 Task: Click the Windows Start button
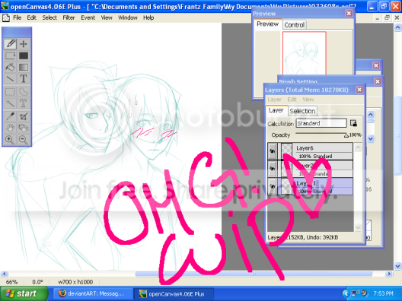(24, 293)
